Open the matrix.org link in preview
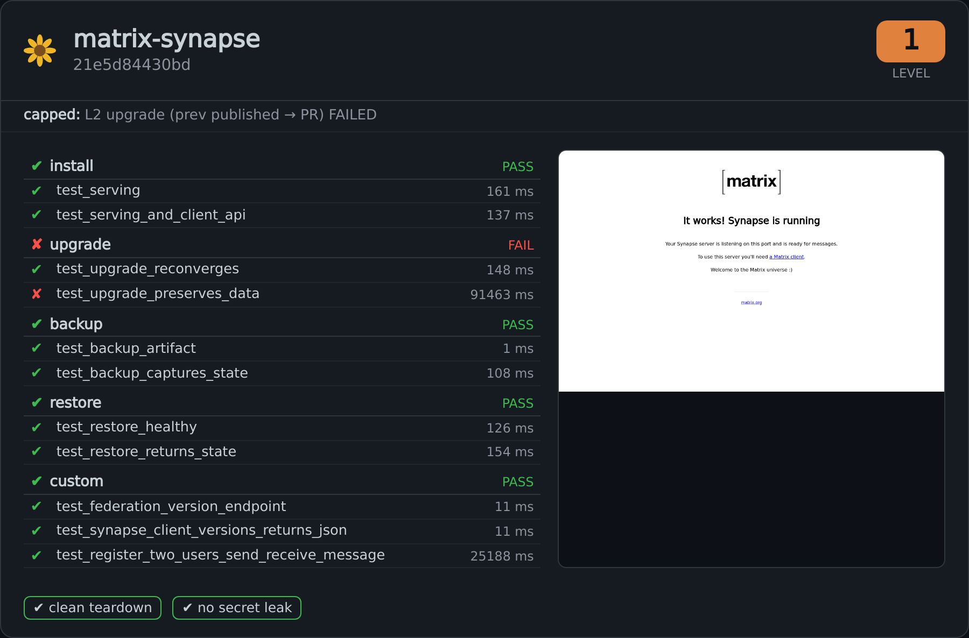This screenshot has height=638, width=969. tap(752, 303)
